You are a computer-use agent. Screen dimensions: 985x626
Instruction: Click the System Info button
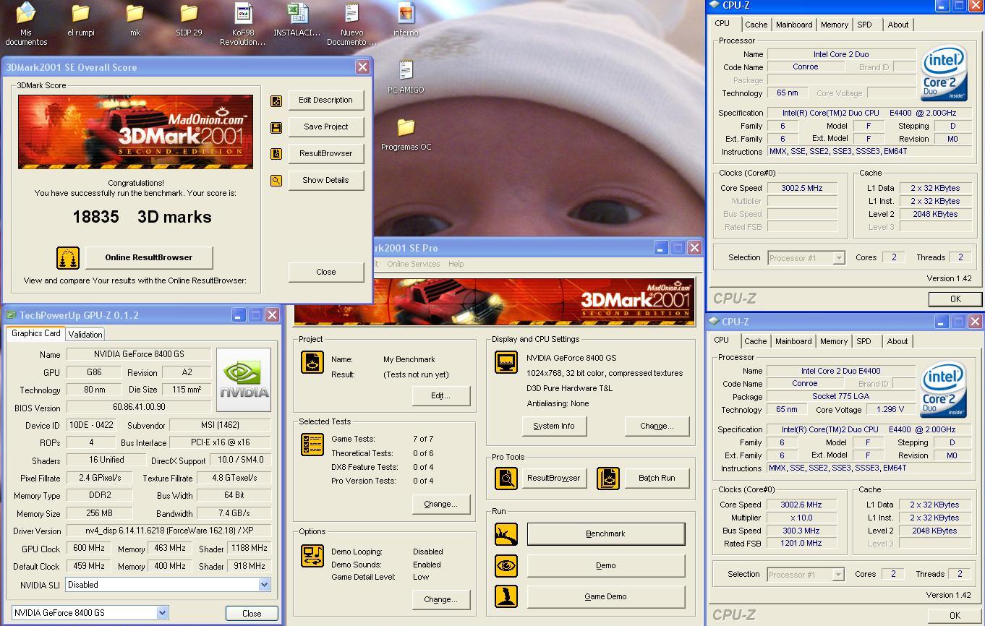[554, 426]
